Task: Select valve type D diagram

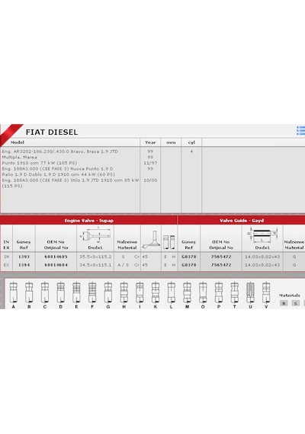Action: (60, 293)
